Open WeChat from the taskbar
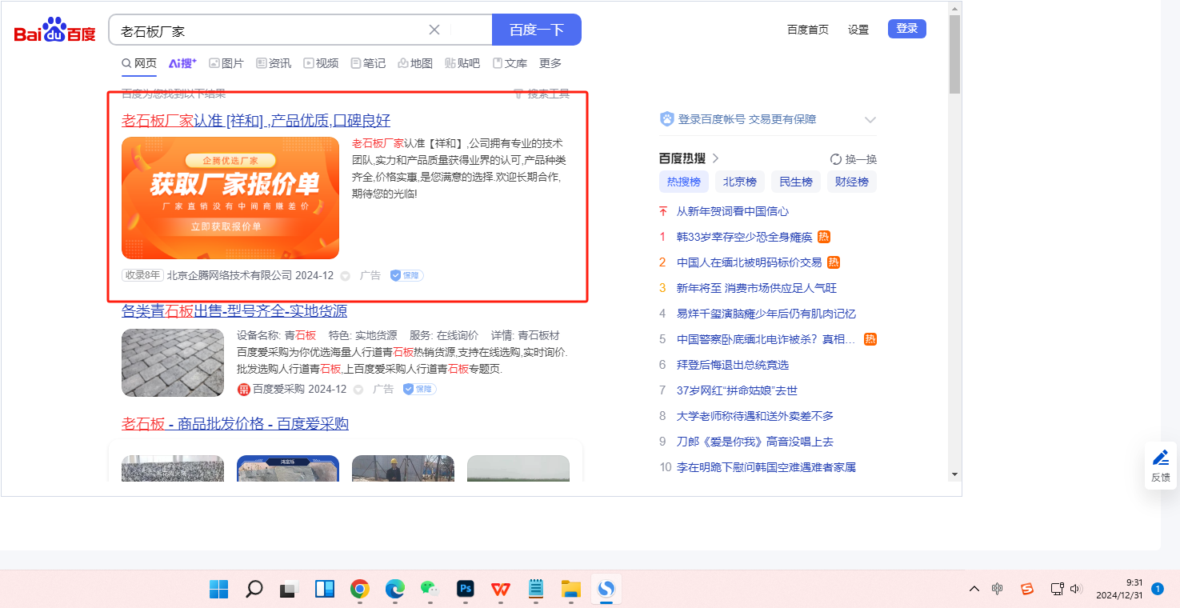This screenshot has height=608, width=1180. pyautogui.click(x=430, y=590)
